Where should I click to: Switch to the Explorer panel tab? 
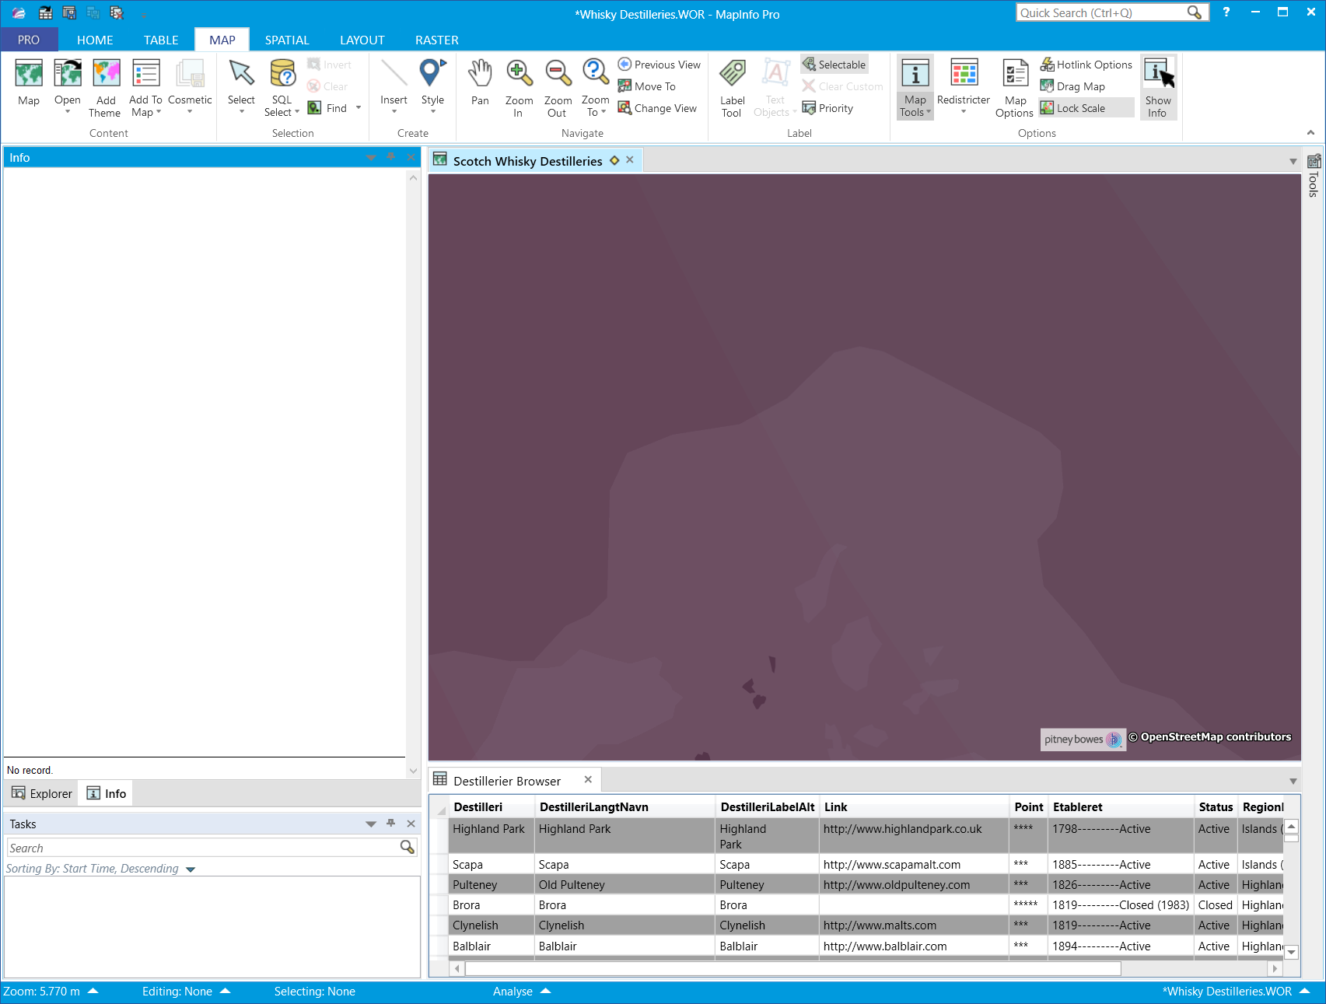point(42,793)
